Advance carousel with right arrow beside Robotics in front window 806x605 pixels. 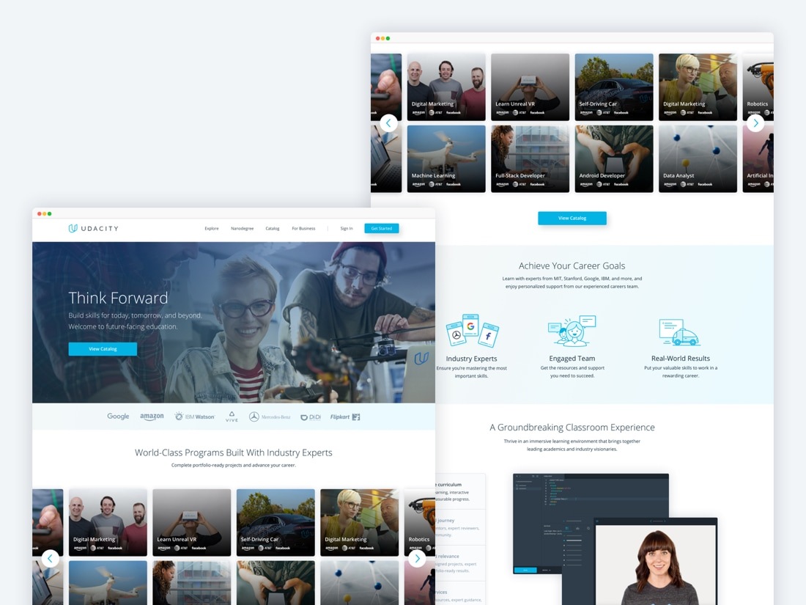[x=417, y=558]
